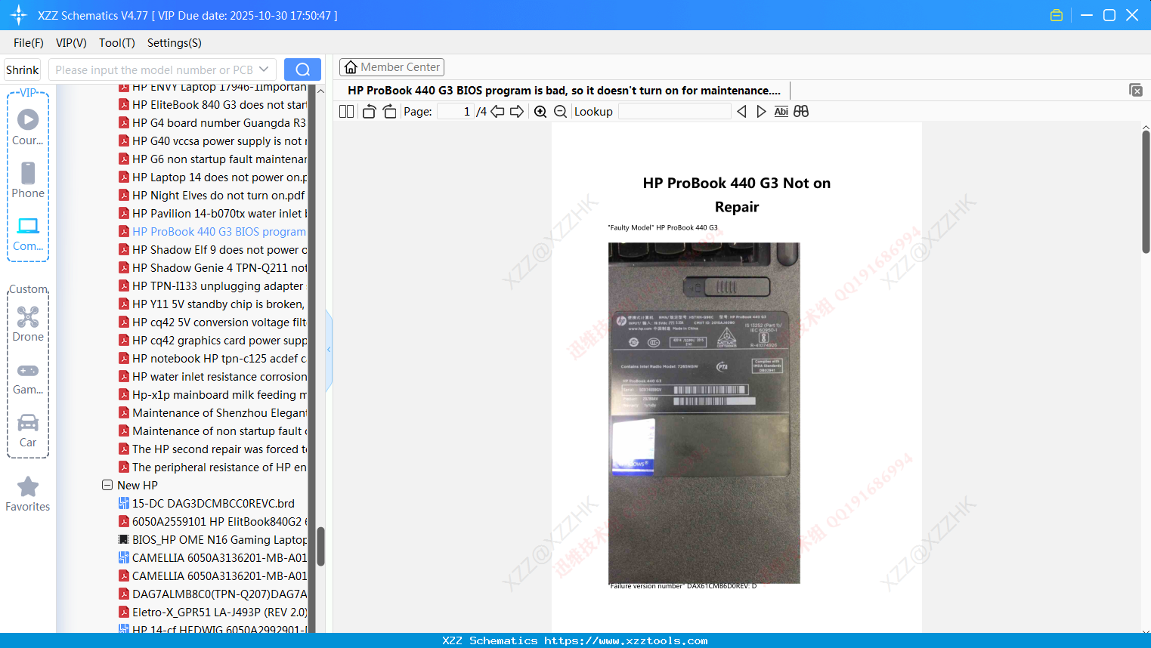
Task: Click the model number or PCB input
Action: coord(153,69)
